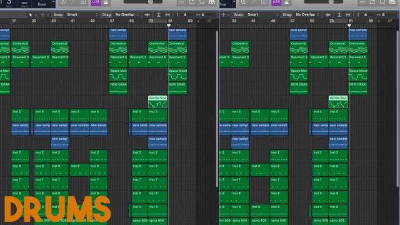Click the playhead marker in right window ruler

click(349, 26)
